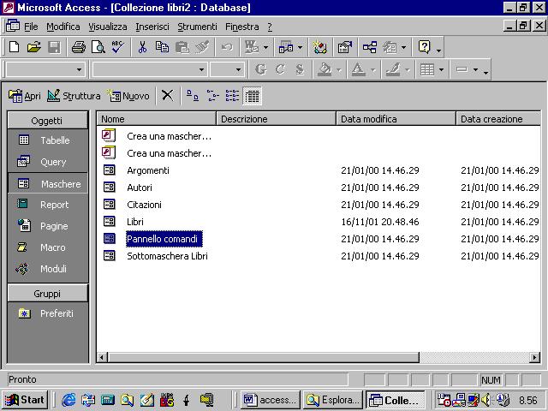Expand the Line color dropdown arrow
The image size is (548, 411).
[408, 70]
